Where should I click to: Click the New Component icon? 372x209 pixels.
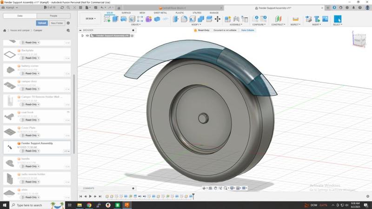coord(228,19)
